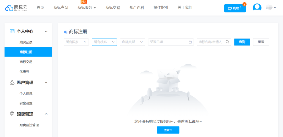Click the 查询 button

click(242, 42)
